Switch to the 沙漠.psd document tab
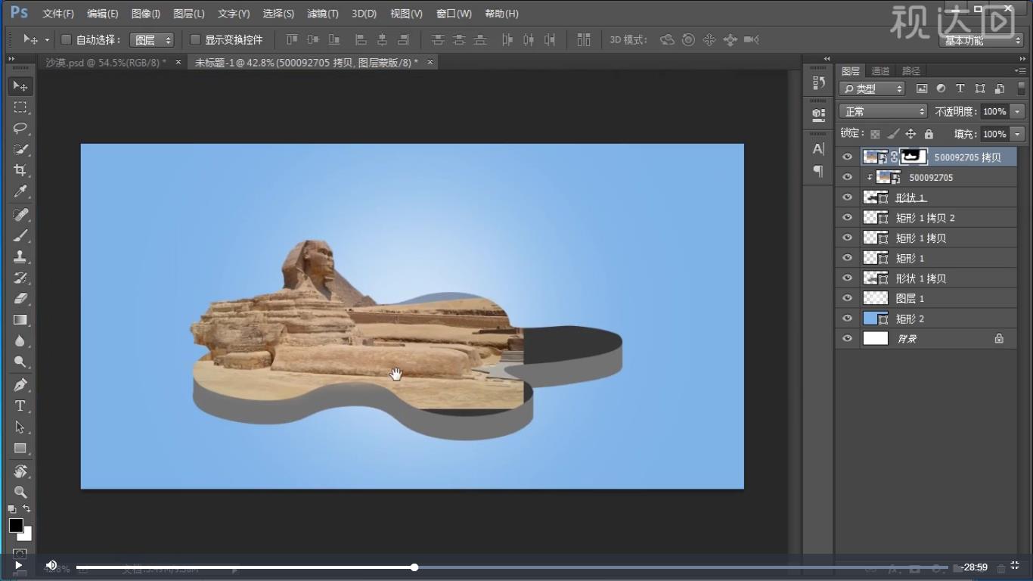The image size is (1033, 581). (106, 62)
